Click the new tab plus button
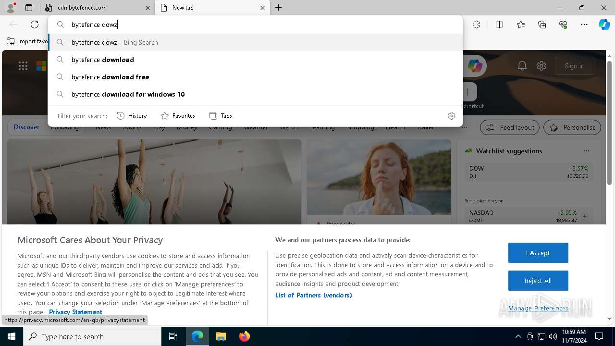The width and height of the screenshot is (615, 346). click(279, 8)
